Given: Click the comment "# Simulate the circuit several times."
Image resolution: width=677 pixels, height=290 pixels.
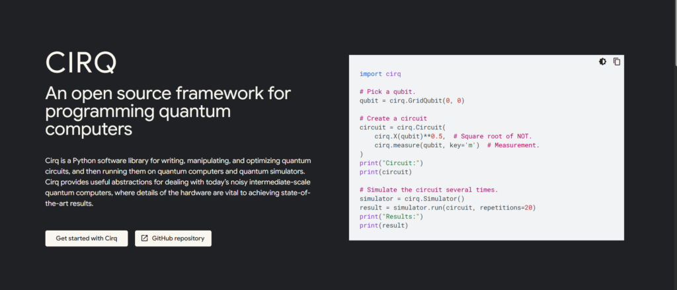Looking at the screenshot, I should [428, 190].
